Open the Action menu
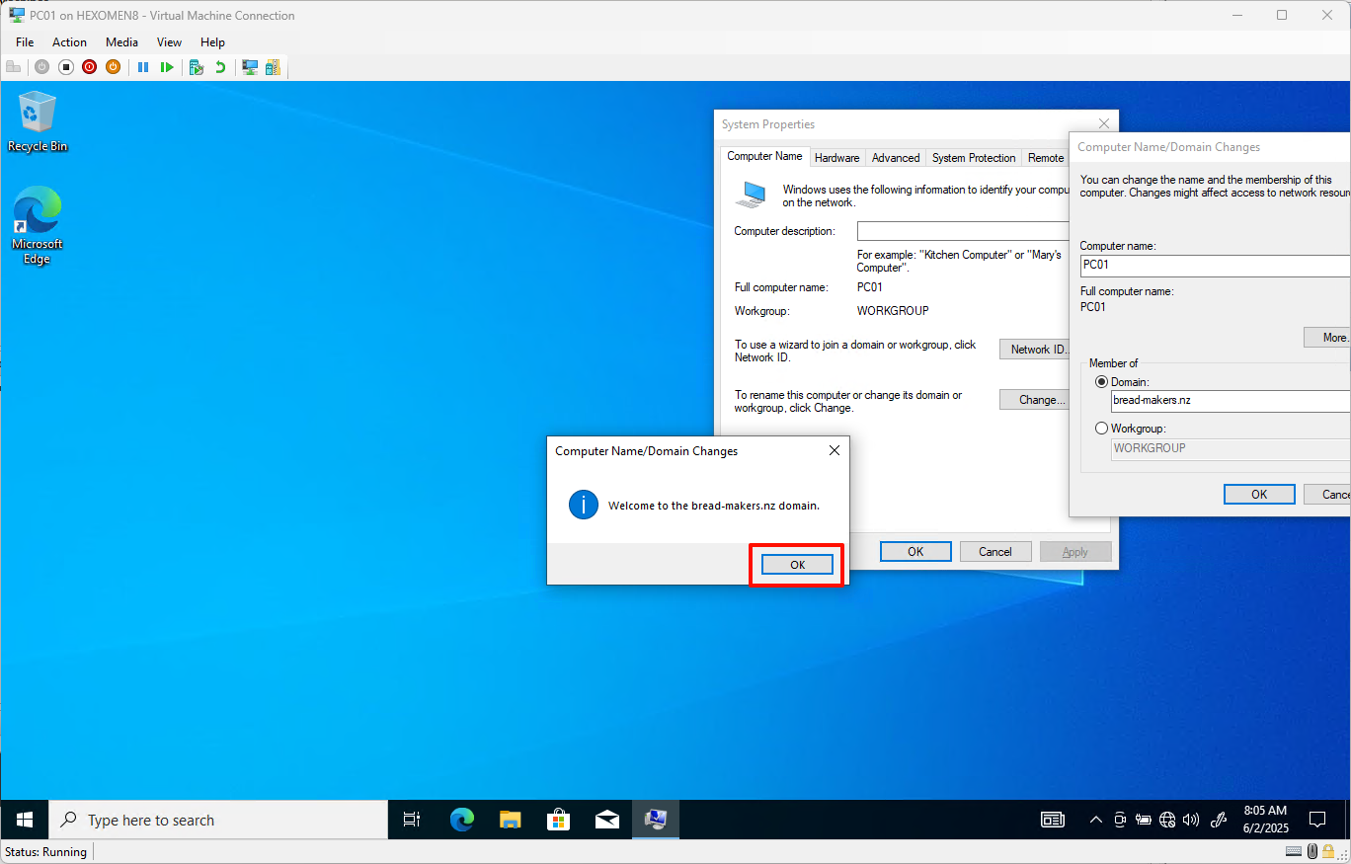This screenshot has height=864, width=1351. [x=69, y=42]
